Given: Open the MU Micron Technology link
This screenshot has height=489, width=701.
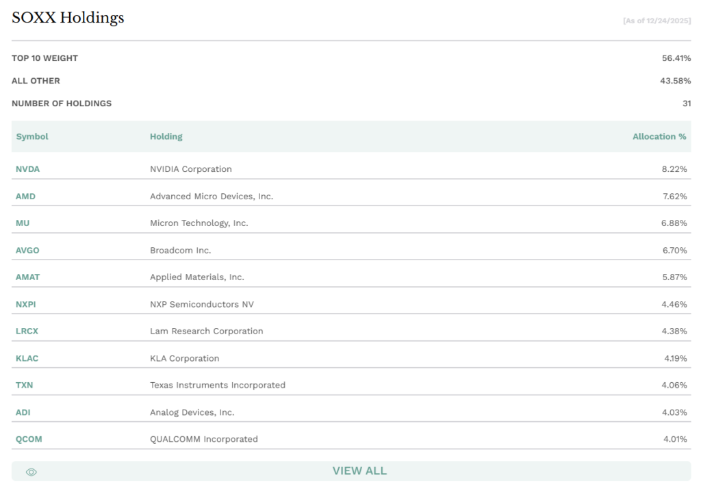Looking at the screenshot, I should [x=23, y=223].
